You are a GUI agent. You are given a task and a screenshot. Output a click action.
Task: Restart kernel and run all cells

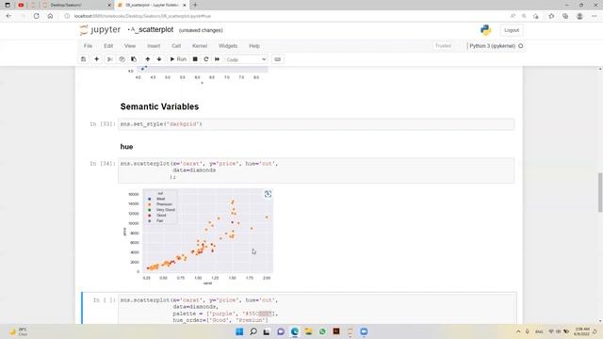[x=218, y=59]
